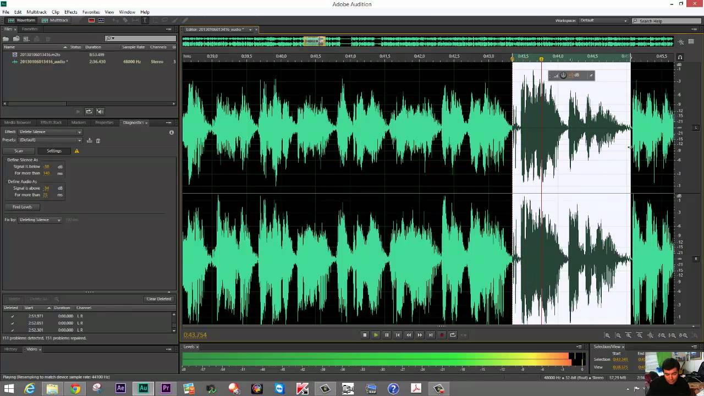Screen dimensions: 704x396
Task: Switch to the Media Browser tab
Action: (x=18, y=123)
